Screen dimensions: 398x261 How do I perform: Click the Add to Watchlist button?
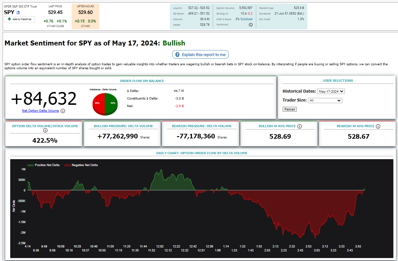(19, 19)
